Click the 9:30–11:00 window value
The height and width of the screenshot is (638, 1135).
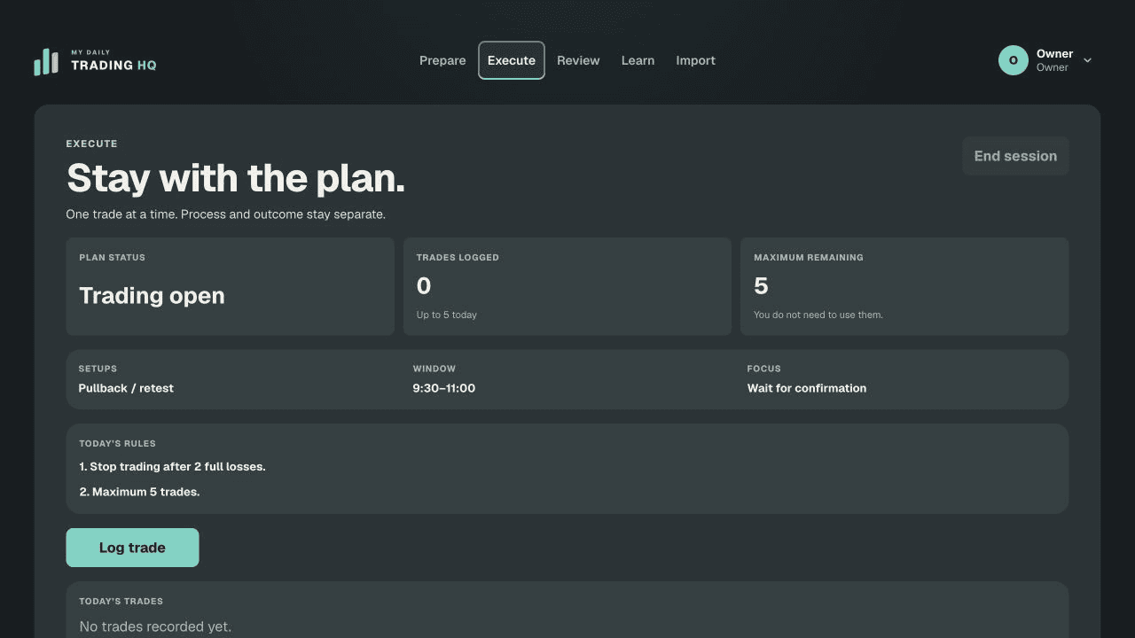444,388
